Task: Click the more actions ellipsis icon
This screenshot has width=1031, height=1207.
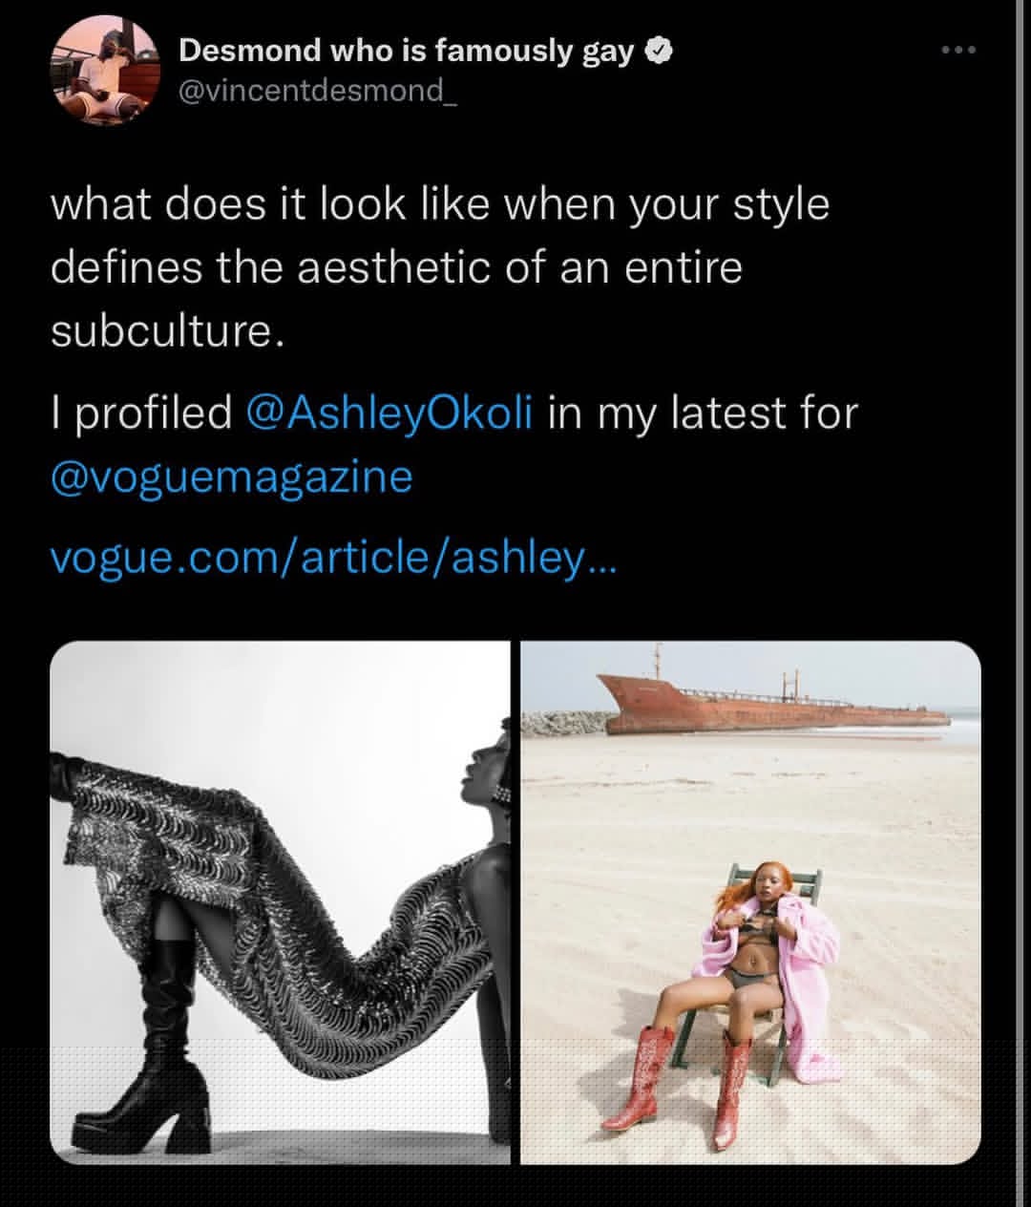Action: click(x=959, y=50)
